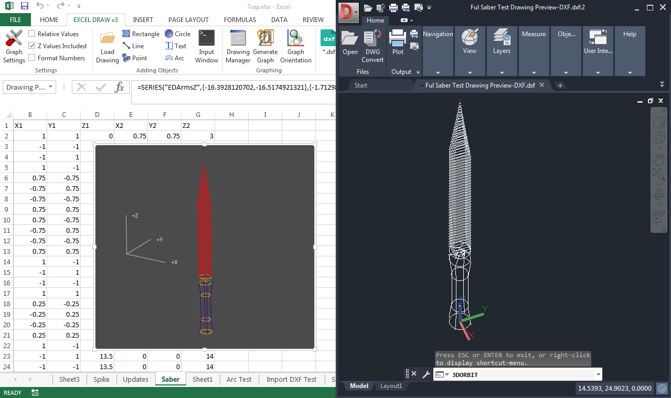The width and height of the screenshot is (671, 398).
Task: Select the Circle drawing tool
Action: tap(177, 34)
